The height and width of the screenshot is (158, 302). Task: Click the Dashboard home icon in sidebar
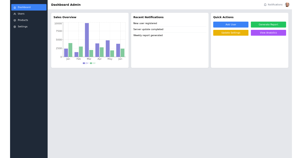tap(15, 7)
